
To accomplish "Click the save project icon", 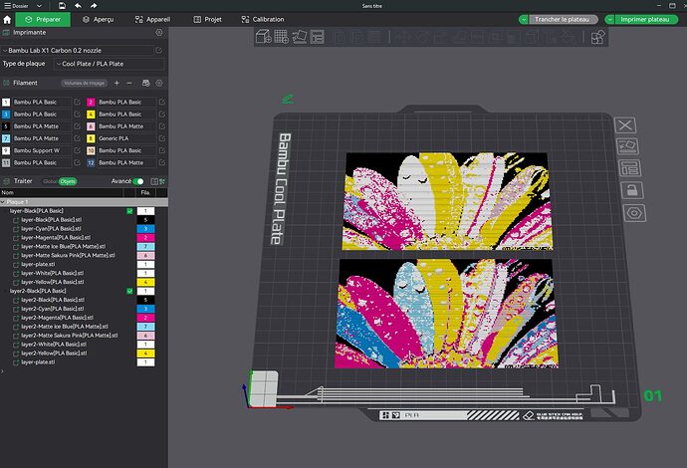I will pos(62,6).
